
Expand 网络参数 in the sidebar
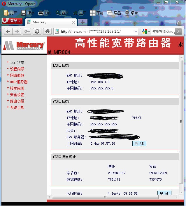(17, 75)
